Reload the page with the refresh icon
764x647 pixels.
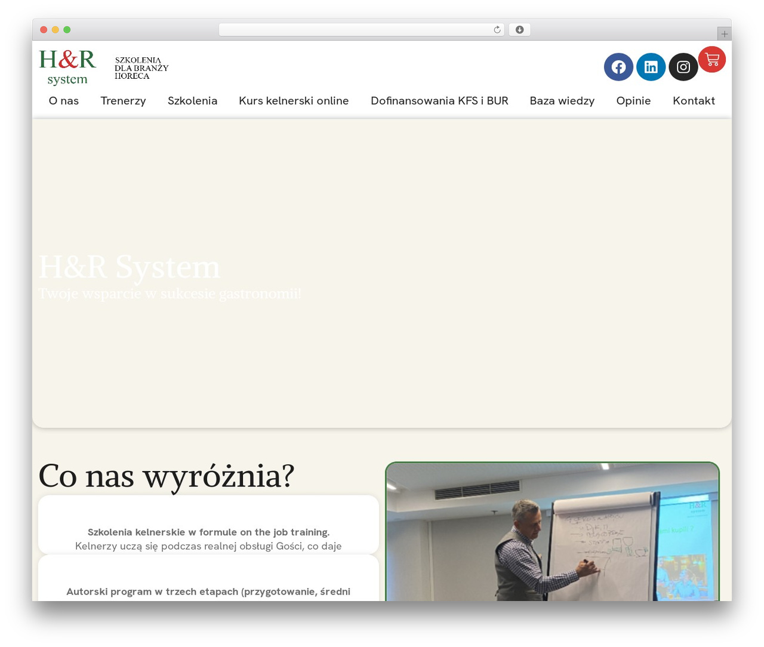497,30
